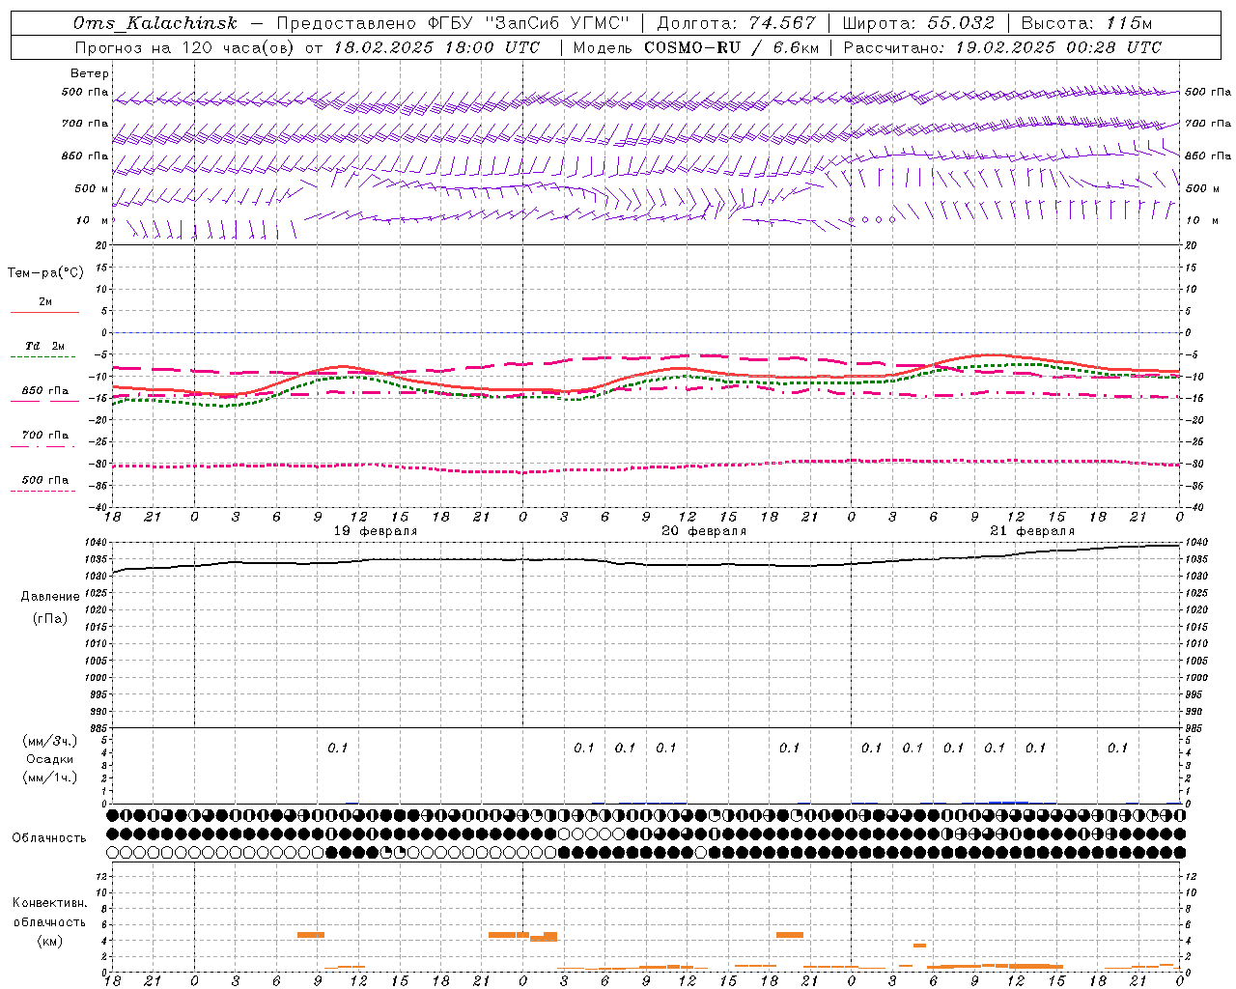This screenshot has height=989, width=1236.
Task: Click the solid red 2m temperature curve
Action: click(647, 375)
